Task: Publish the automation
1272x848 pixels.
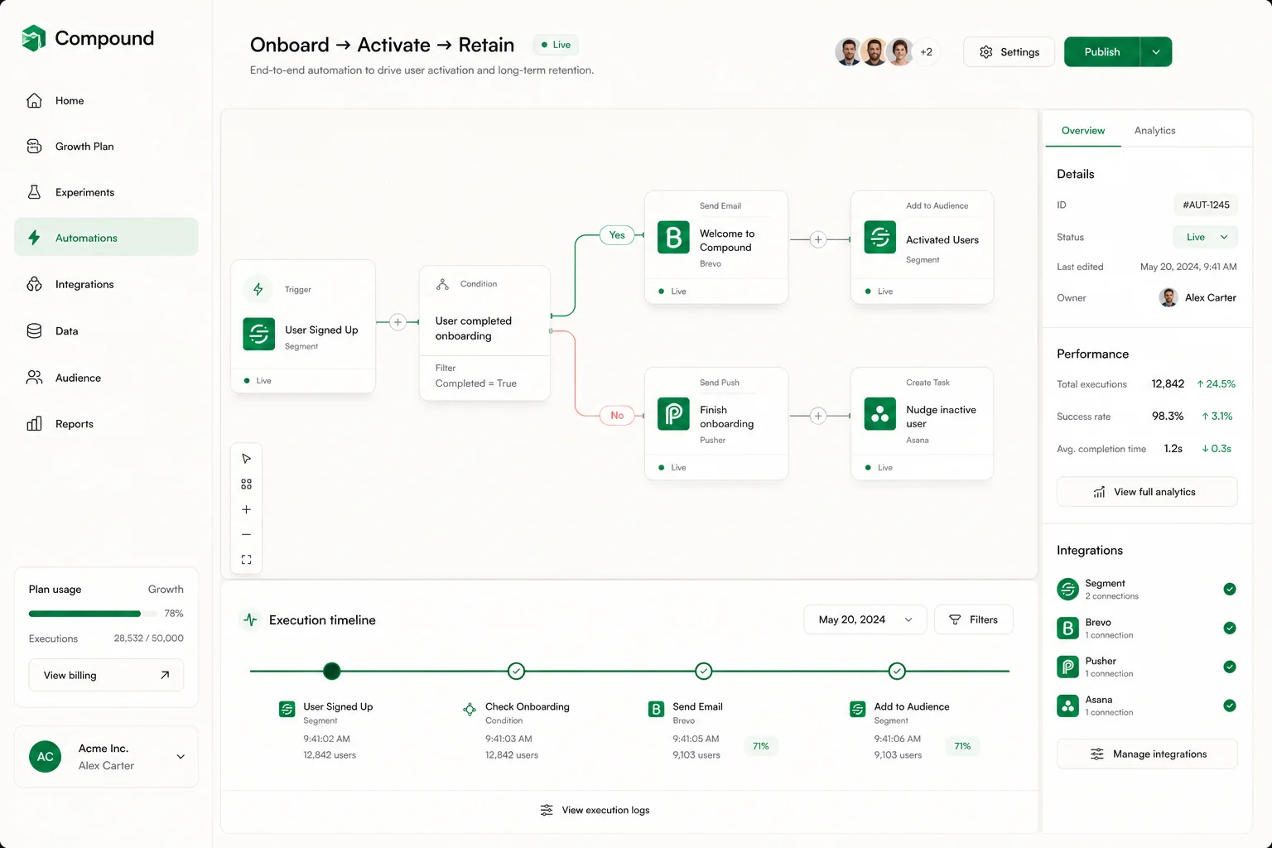Action: pyautogui.click(x=1102, y=51)
